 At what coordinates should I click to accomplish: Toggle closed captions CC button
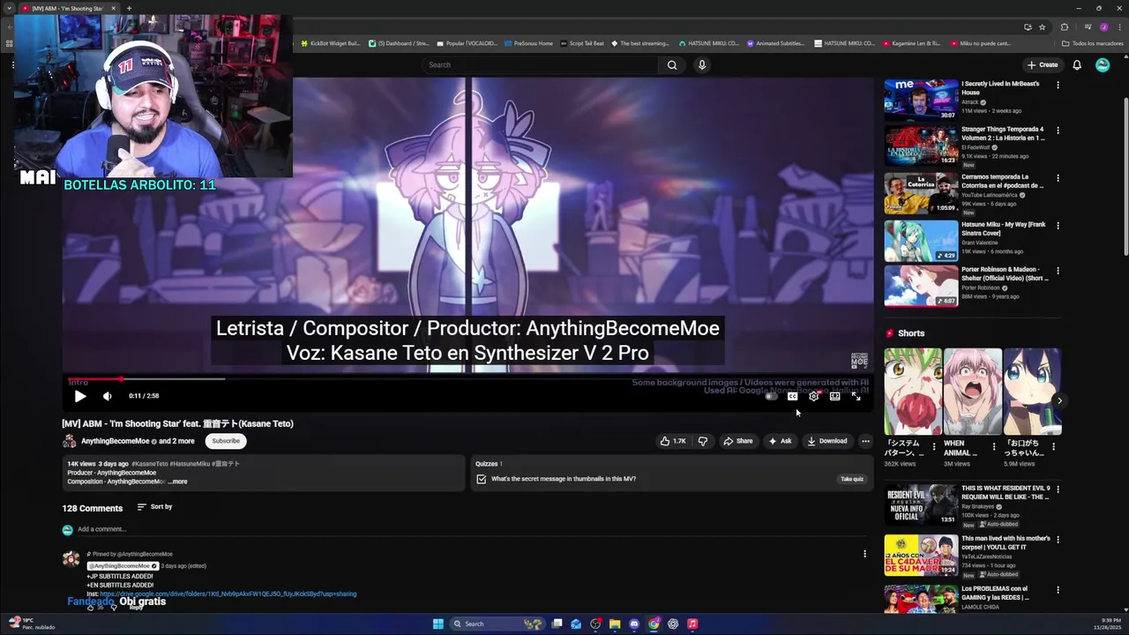point(792,396)
